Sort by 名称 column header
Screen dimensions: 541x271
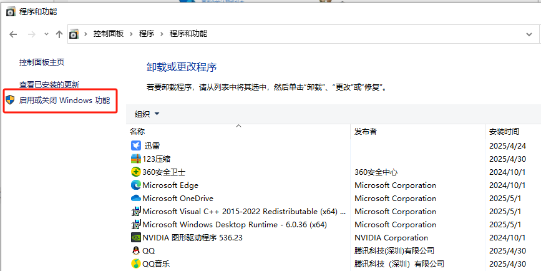pyautogui.click(x=137, y=132)
